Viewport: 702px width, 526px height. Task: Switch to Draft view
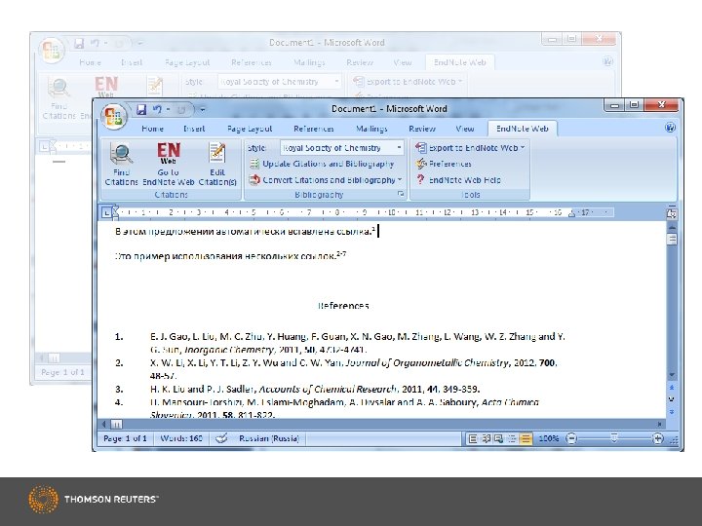click(x=526, y=438)
